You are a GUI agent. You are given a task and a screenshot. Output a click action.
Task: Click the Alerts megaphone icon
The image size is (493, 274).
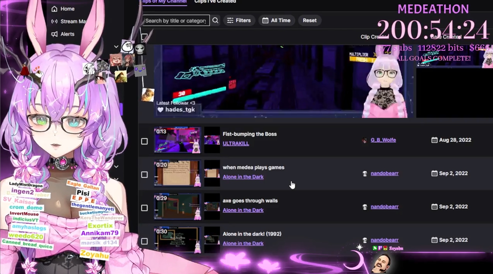tap(54, 34)
